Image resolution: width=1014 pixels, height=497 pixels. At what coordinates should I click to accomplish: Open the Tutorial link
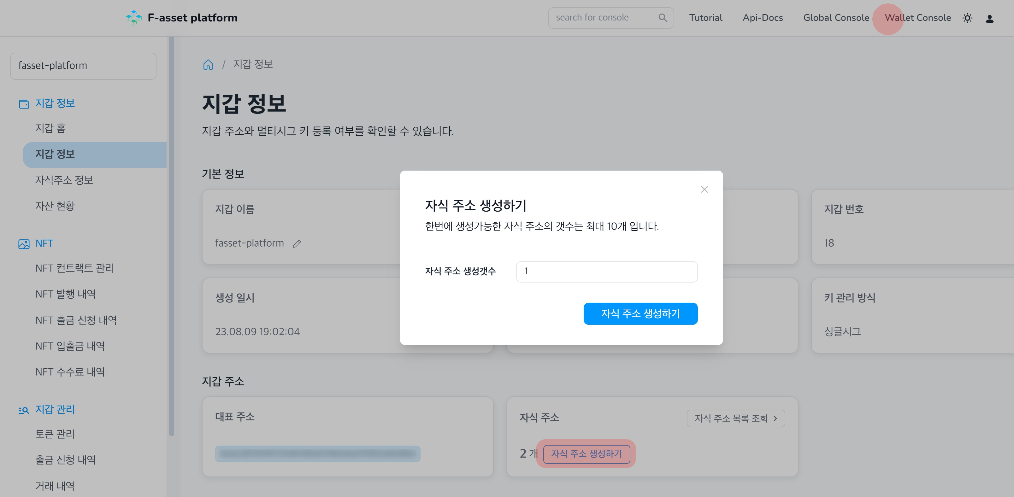point(705,17)
